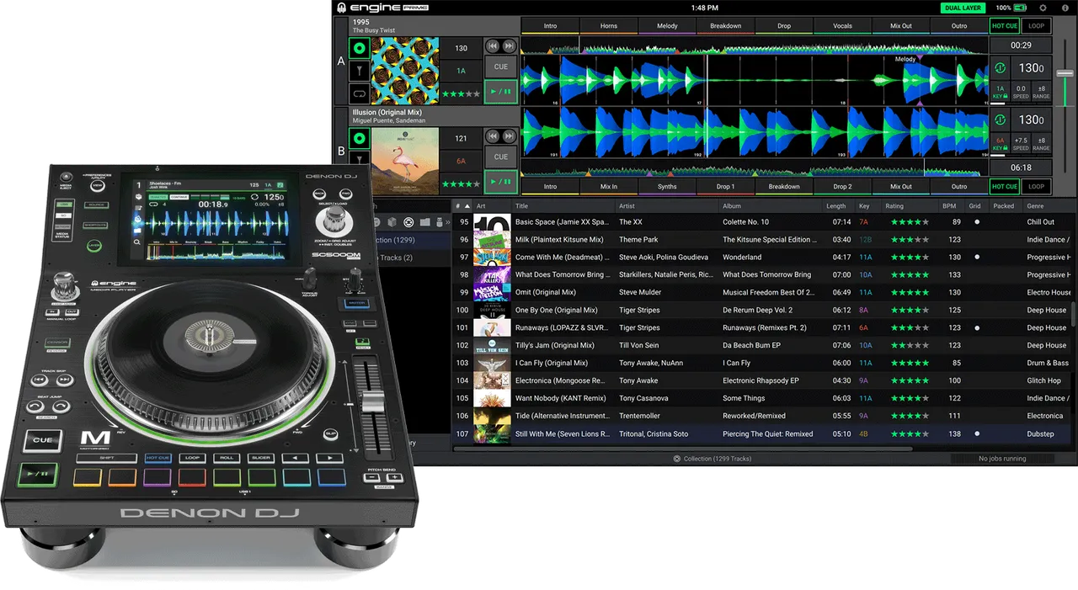This screenshot has height=590, width=1078.
Task: Skip to next track on Deck B
Action: click(x=509, y=136)
